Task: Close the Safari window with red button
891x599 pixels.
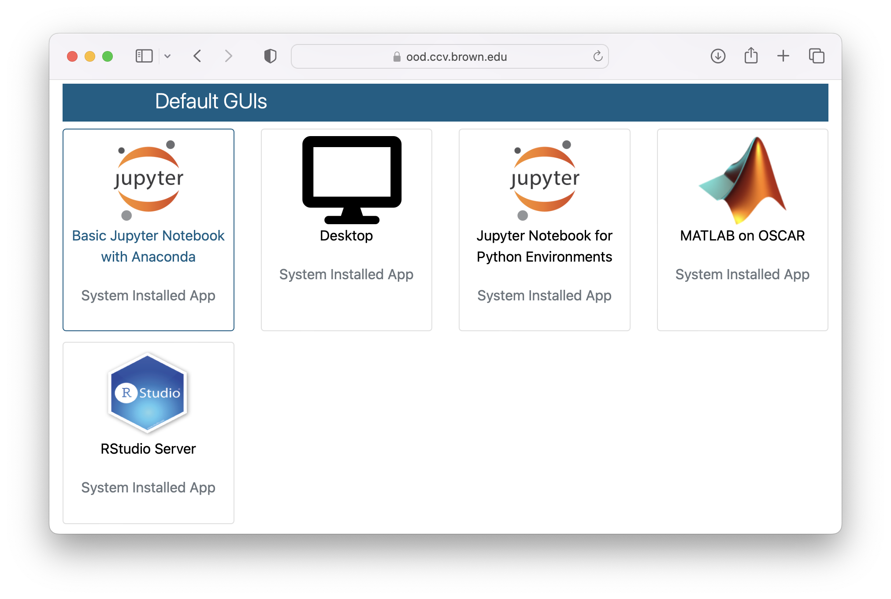Action: [72, 56]
